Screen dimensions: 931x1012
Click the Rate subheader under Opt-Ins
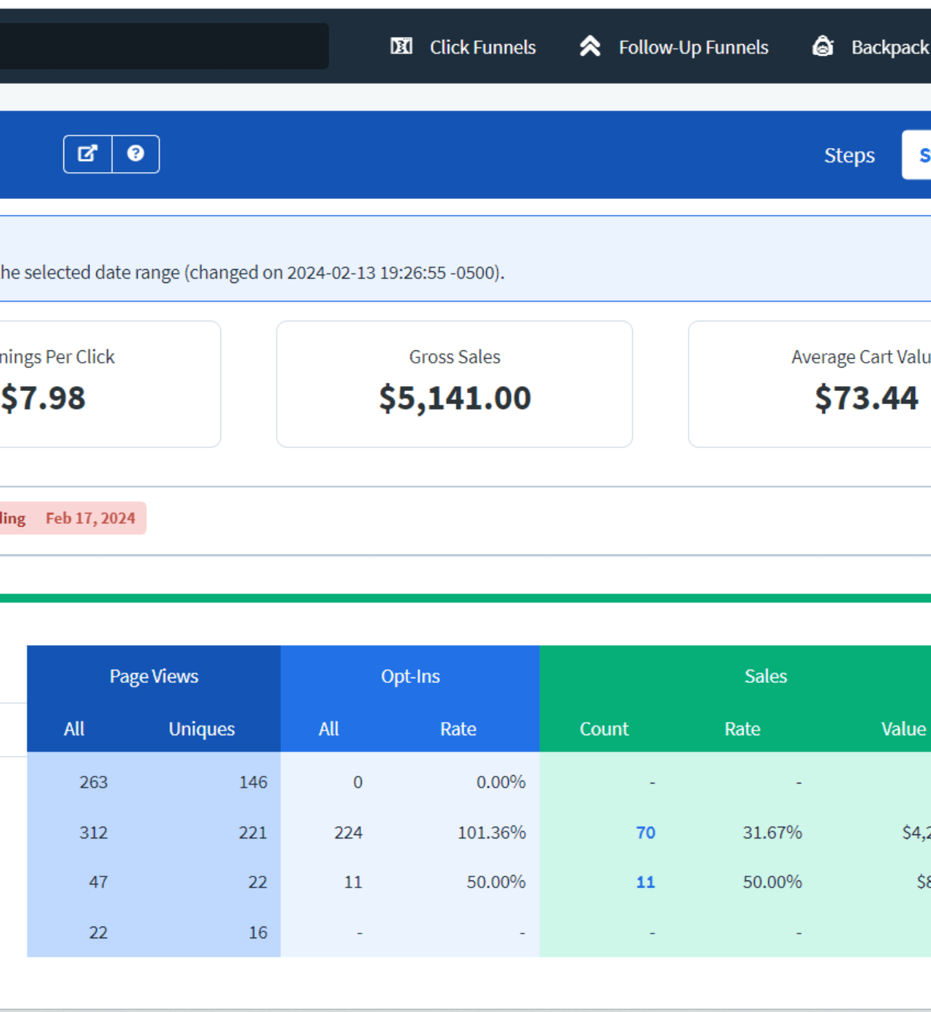pyautogui.click(x=458, y=728)
